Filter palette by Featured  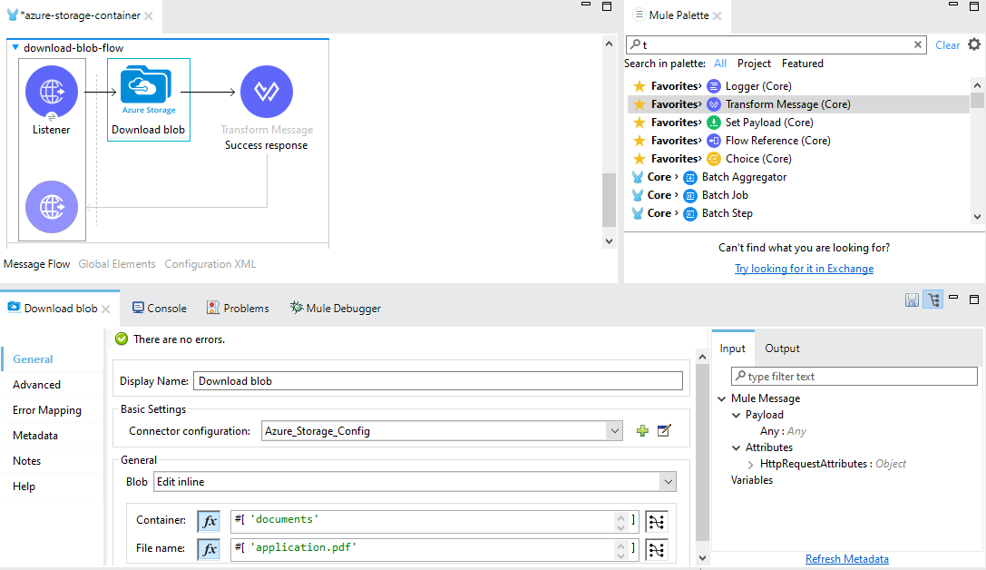802,64
